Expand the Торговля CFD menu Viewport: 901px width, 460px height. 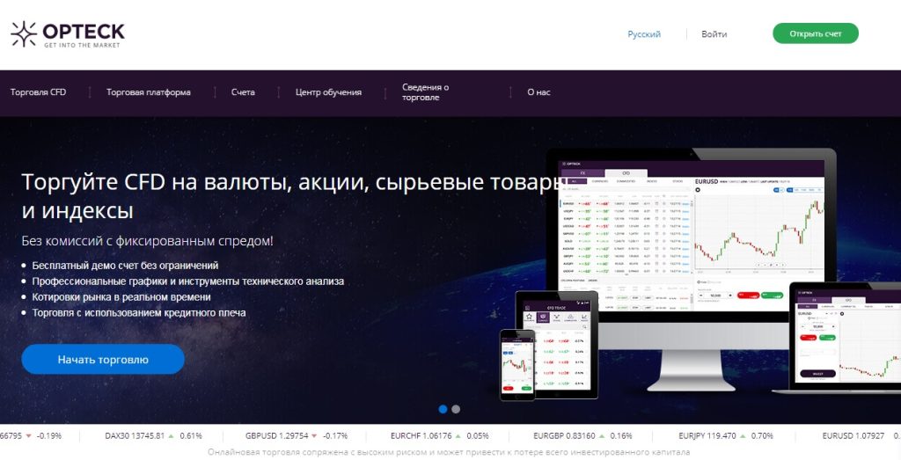[38, 92]
